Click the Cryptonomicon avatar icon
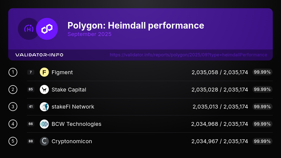Viewport: 281px width, 158px height. [44, 141]
